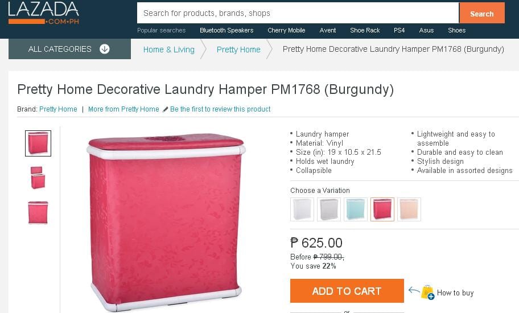Show the first product thumbnail image
519x313 pixels.
pos(38,143)
